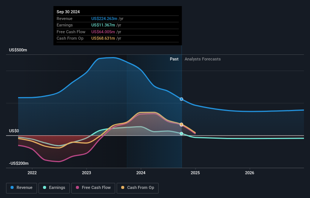Click the US$0 y-axis label

(14, 131)
